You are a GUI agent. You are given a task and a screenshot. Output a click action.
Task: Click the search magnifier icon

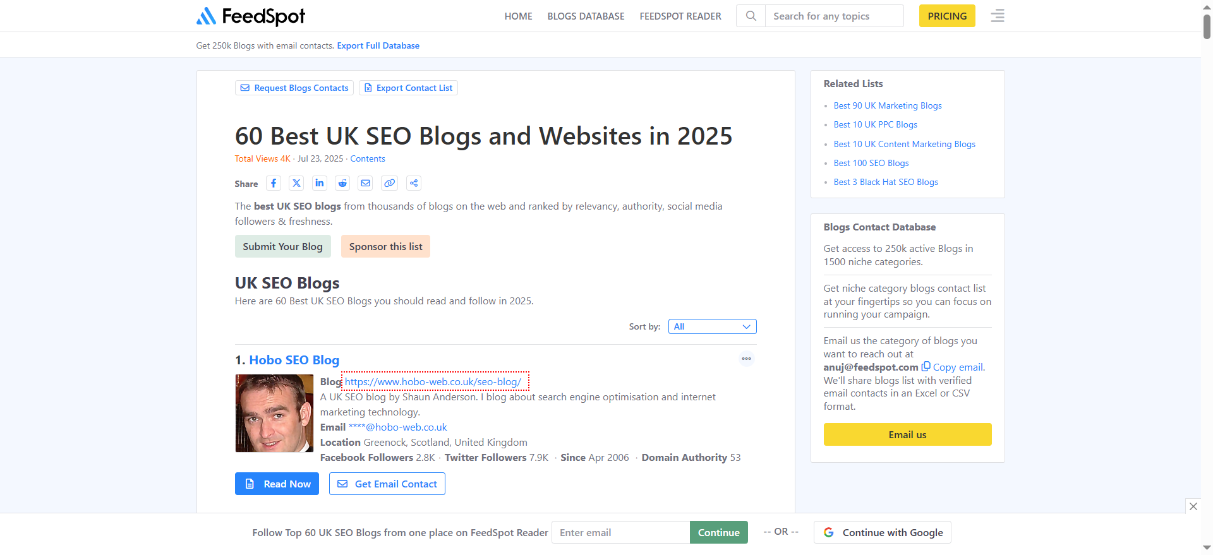(x=751, y=16)
